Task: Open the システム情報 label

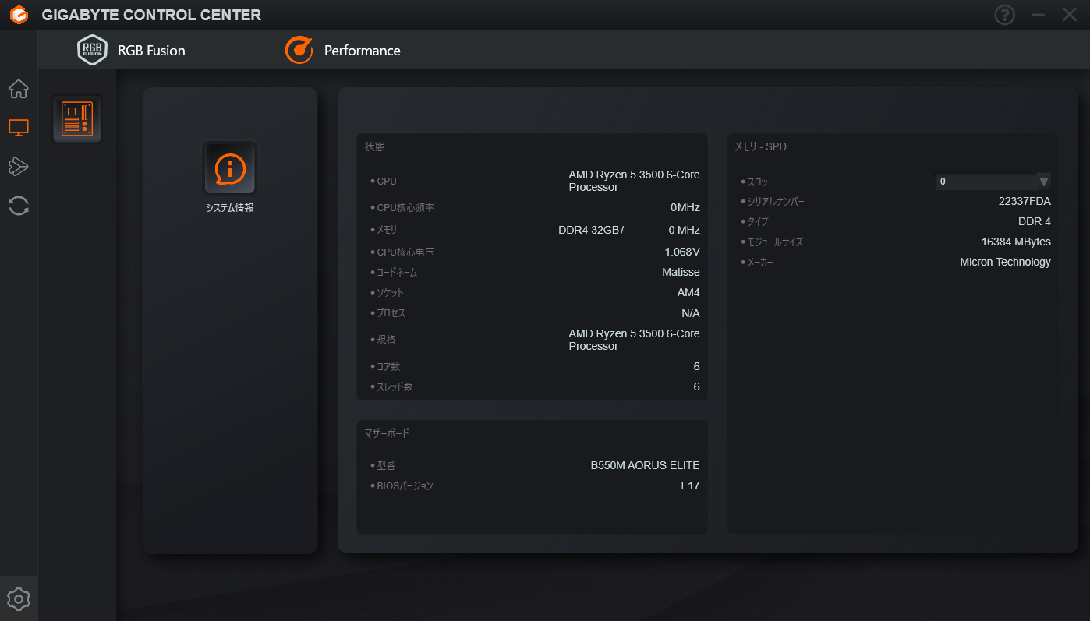Action: [230, 208]
